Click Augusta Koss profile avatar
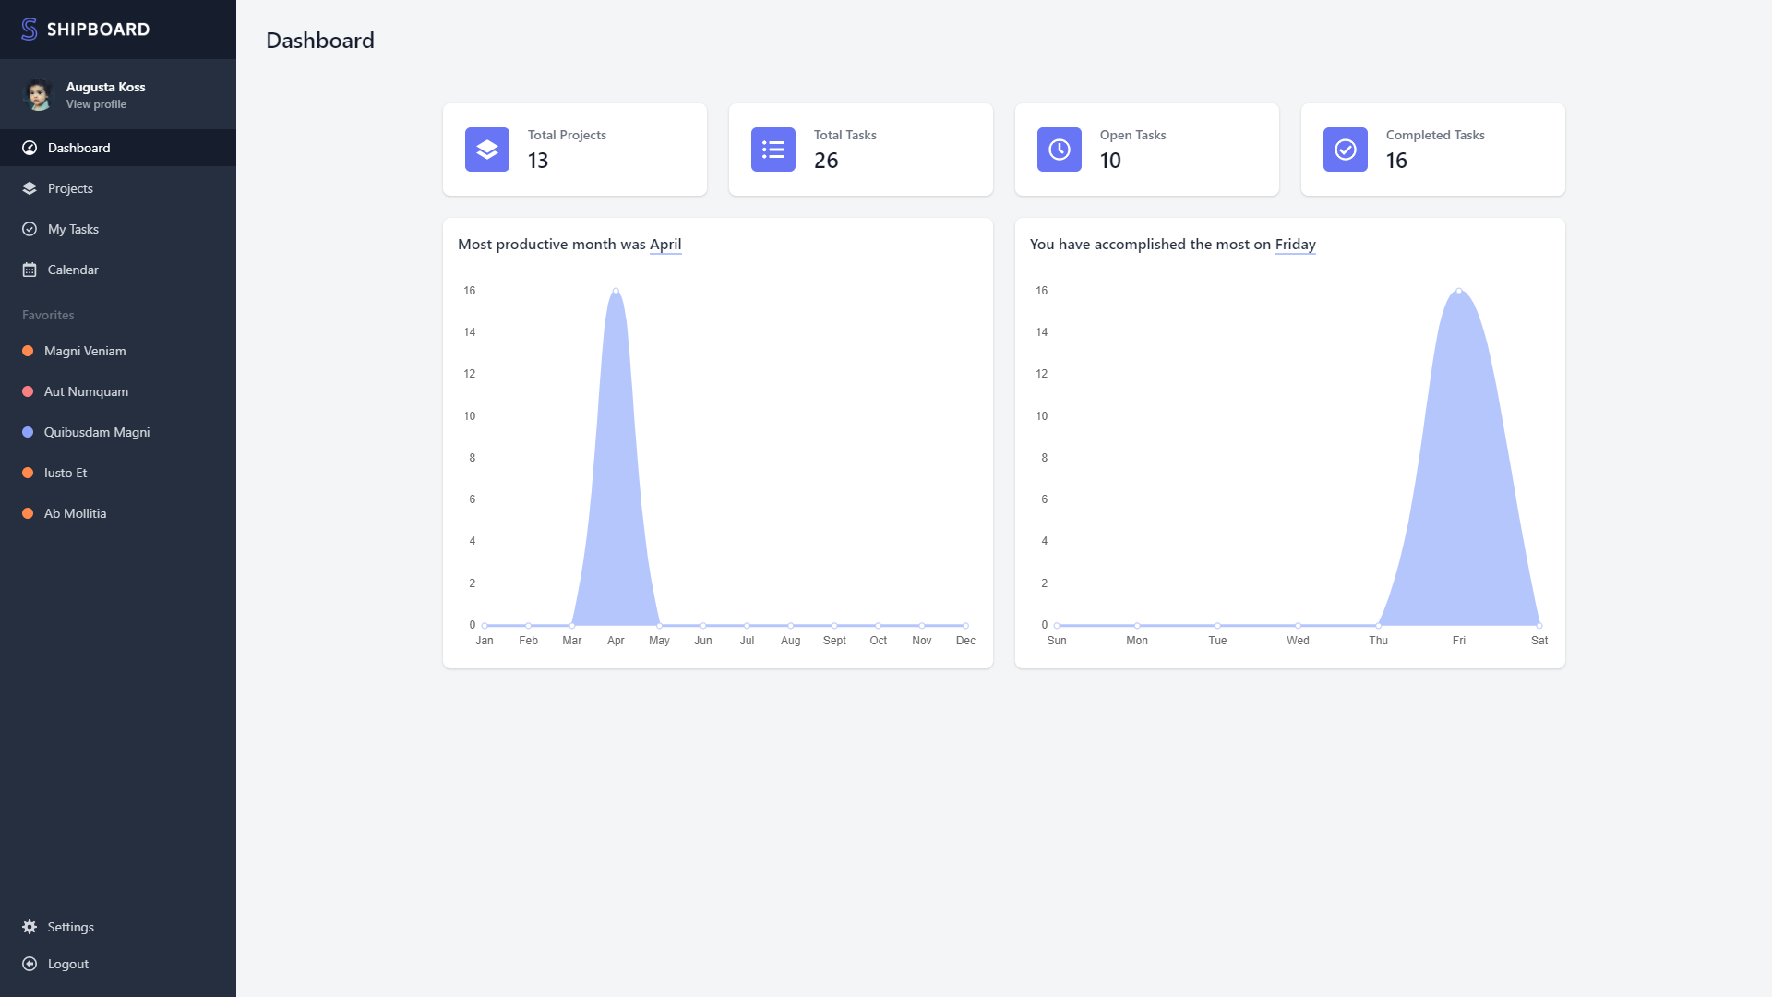This screenshot has width=1772, height=997. click(x=38, y=94)
